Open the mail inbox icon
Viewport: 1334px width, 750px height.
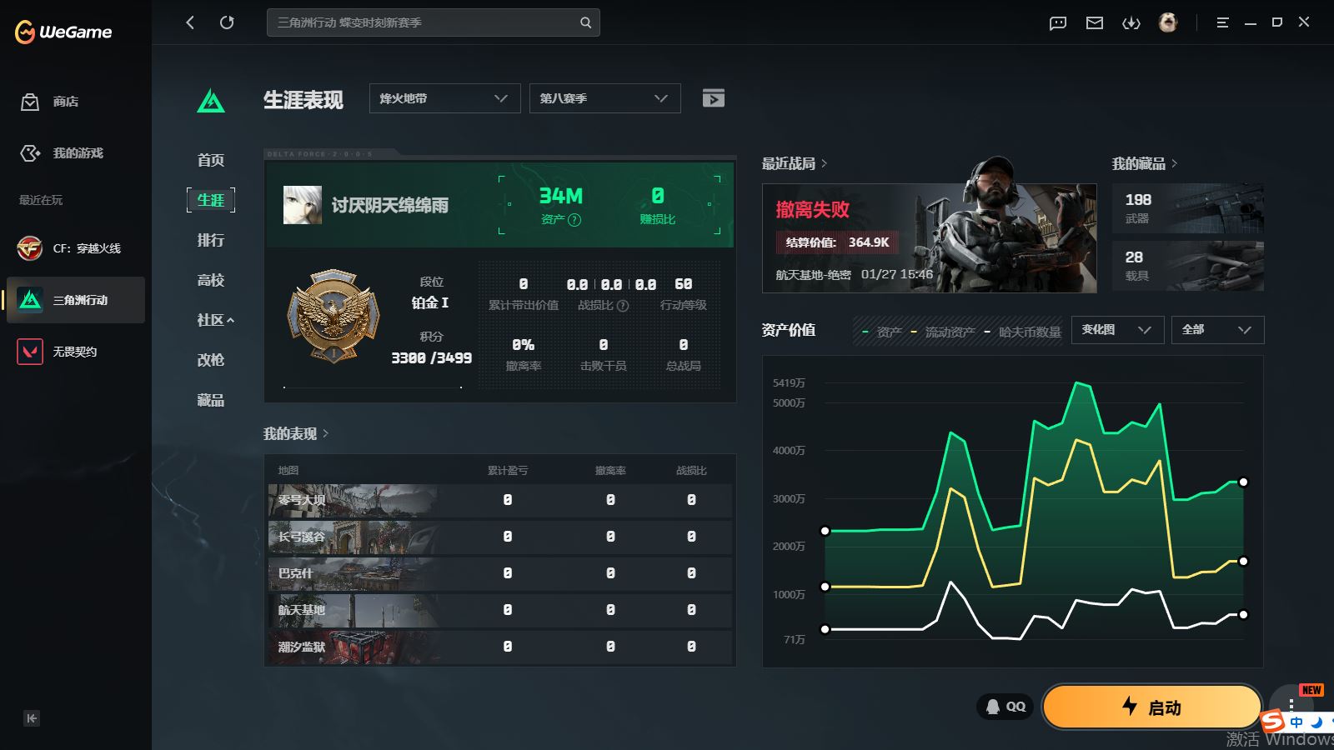(x=1094, y=22)
